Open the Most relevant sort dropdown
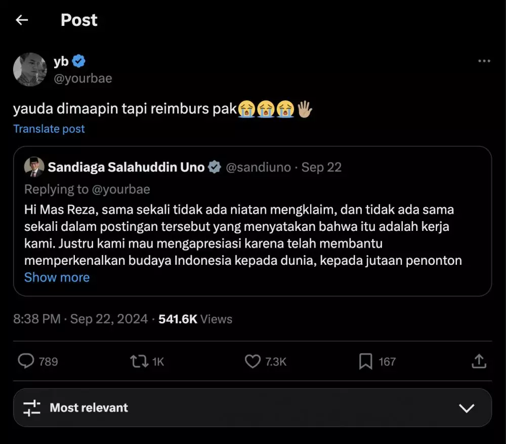Screen dimensions: 506x444 tap(89, 408)
